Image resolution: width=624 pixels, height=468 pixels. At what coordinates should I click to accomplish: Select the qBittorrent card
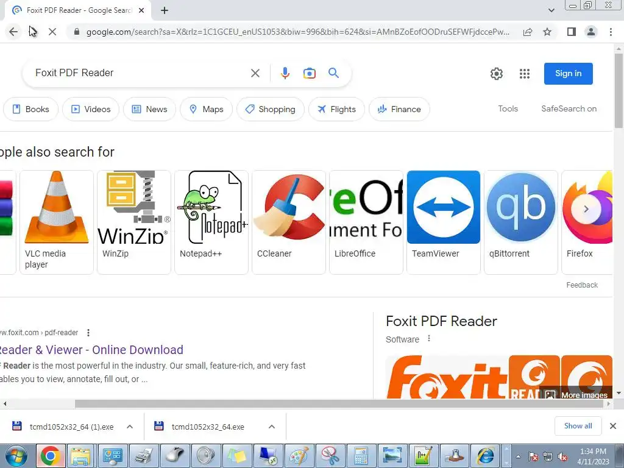tap(521, 222)
